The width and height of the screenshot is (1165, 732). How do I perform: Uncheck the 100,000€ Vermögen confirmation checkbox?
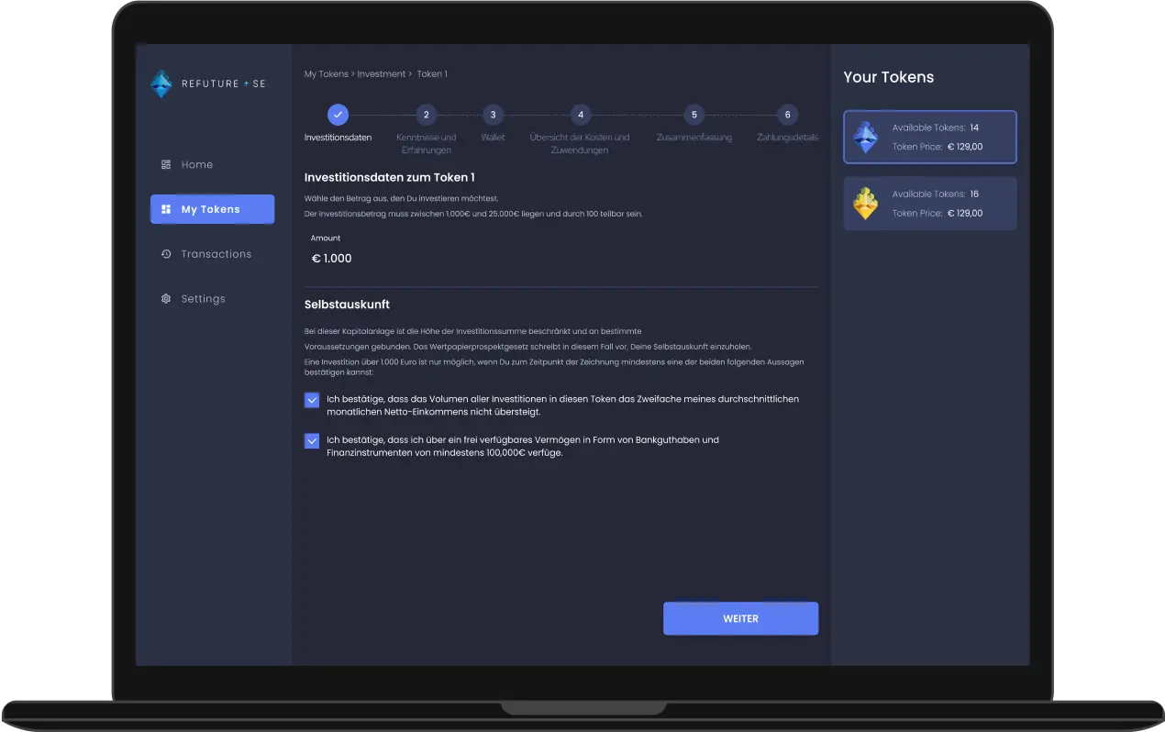coord(312,441)
